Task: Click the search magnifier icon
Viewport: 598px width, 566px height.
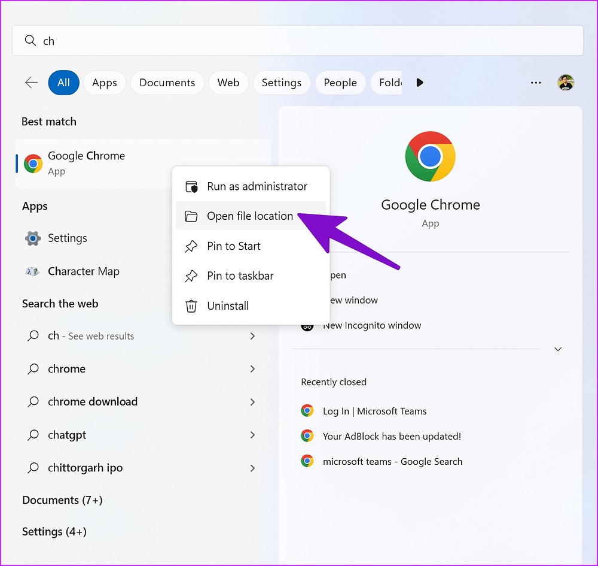Action: click(x=30, y=40)
